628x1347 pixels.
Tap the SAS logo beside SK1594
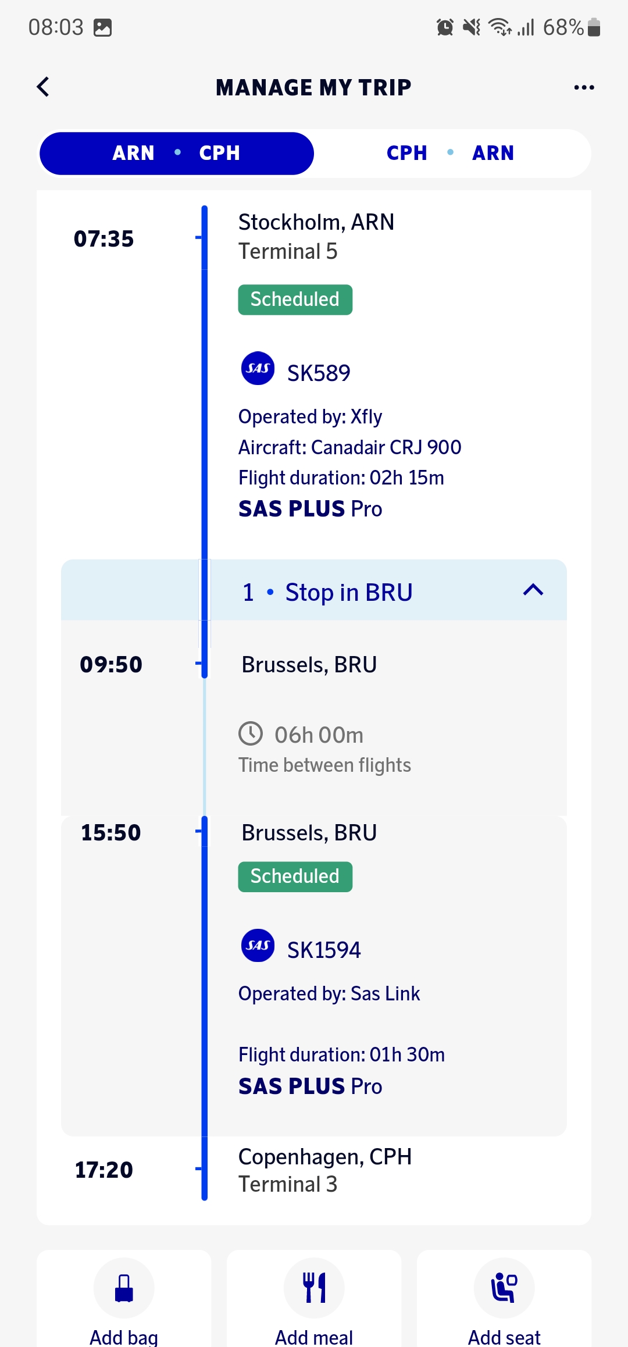(258, 945)
